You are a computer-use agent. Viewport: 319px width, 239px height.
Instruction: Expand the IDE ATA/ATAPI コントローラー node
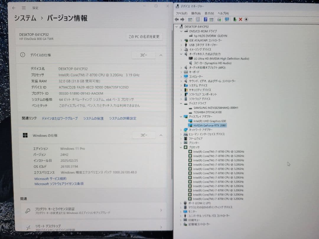coord(181,40)
